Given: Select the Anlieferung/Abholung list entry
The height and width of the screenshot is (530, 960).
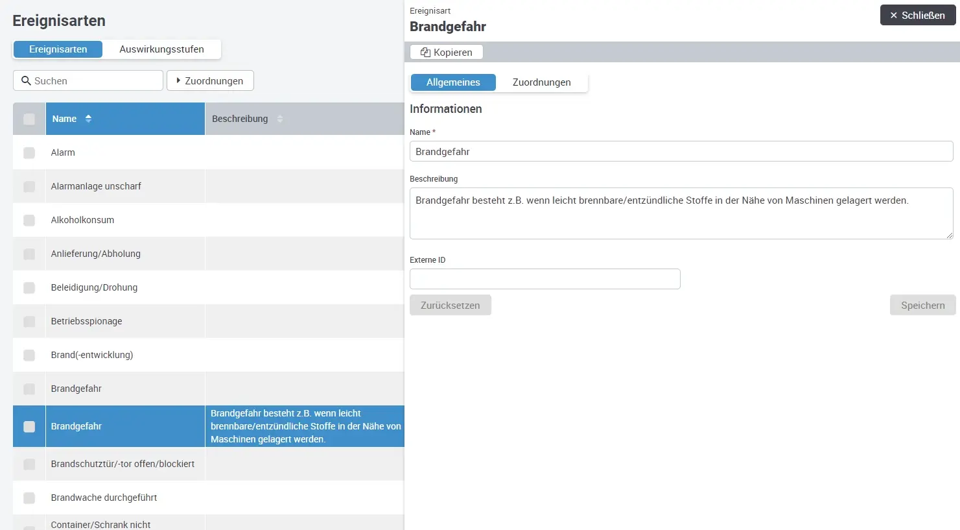Looking at the screenshot, I should [96, 254].
